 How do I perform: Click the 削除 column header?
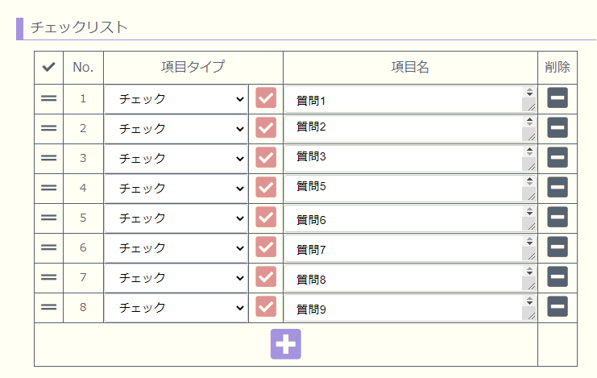(558, 67)
